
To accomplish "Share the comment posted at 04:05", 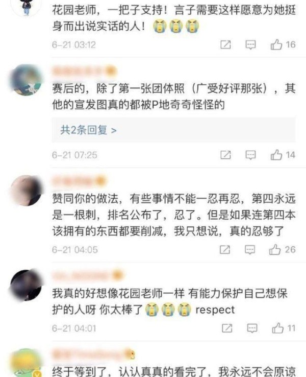I will (225, 250).
